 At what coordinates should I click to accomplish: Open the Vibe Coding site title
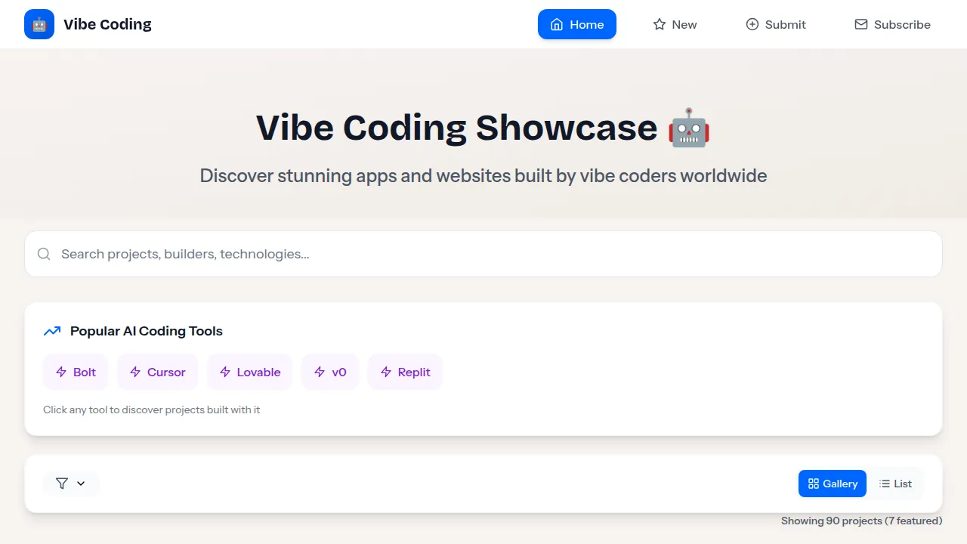tap(107, 24)
